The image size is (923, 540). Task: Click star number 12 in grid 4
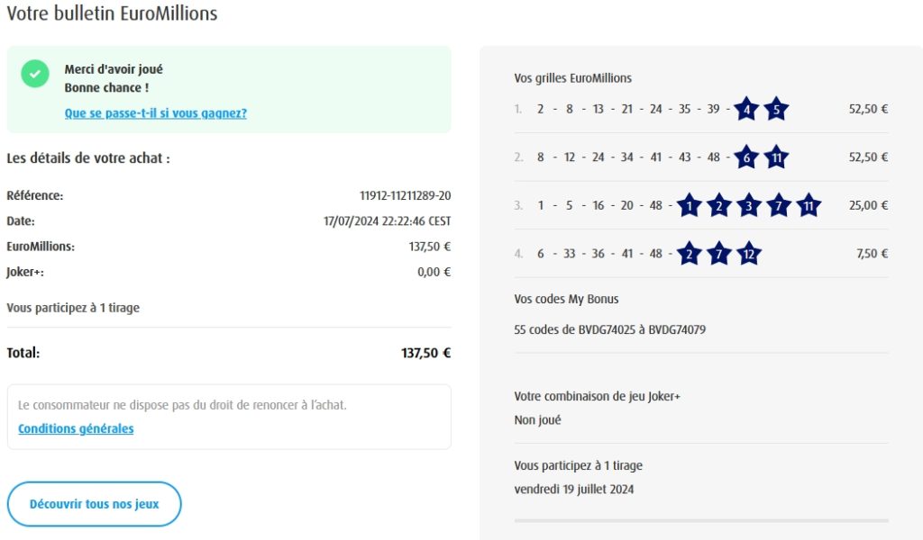(x=749, y=254)
